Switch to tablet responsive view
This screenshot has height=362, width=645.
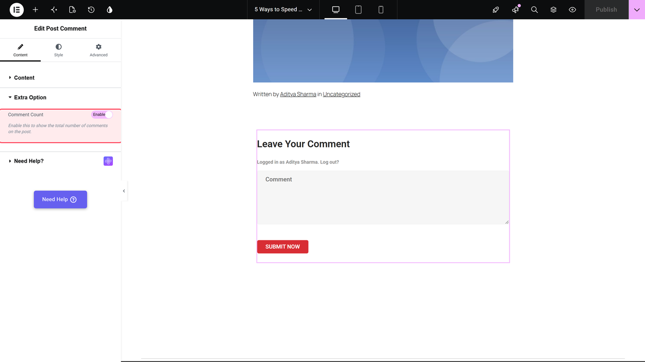pyautogui.click(x=359, y=10)
